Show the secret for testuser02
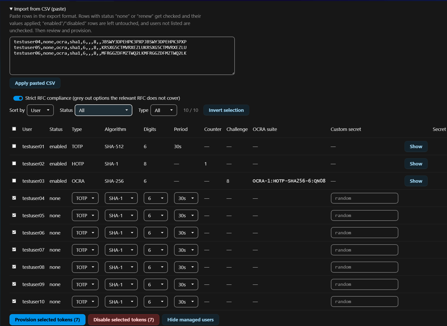 (x=416, y=164)
